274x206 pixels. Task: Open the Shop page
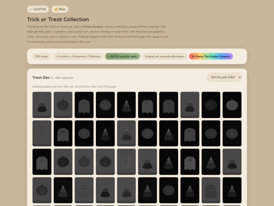pos(60,9)
